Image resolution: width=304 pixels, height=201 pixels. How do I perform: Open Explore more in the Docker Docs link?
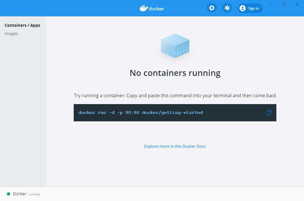click(x=175, y=146)
